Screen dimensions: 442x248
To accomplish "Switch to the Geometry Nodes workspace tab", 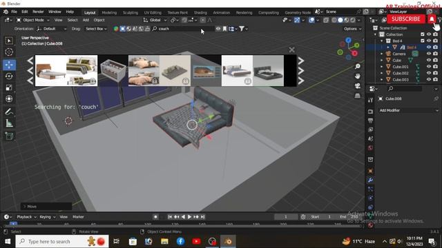I will [x=298, y=12].
